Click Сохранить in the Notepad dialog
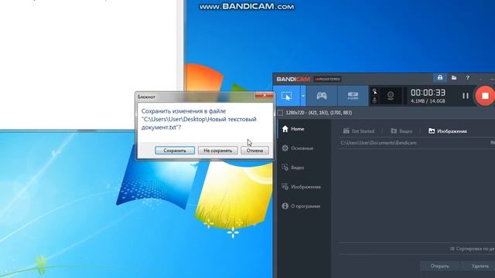495x278 pixels. 175,151
